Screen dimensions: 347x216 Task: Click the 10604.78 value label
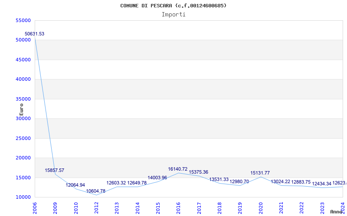point(95,191)
